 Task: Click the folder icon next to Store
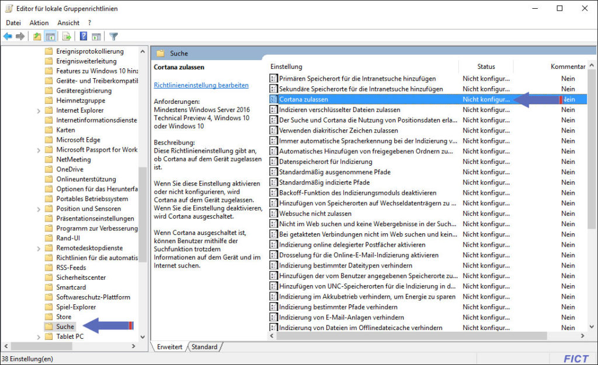point(48,317)
